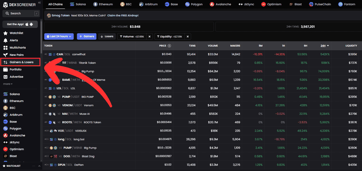Sort the table by 24H column
This screenshot has width=362, height=171.
(325, 45)
